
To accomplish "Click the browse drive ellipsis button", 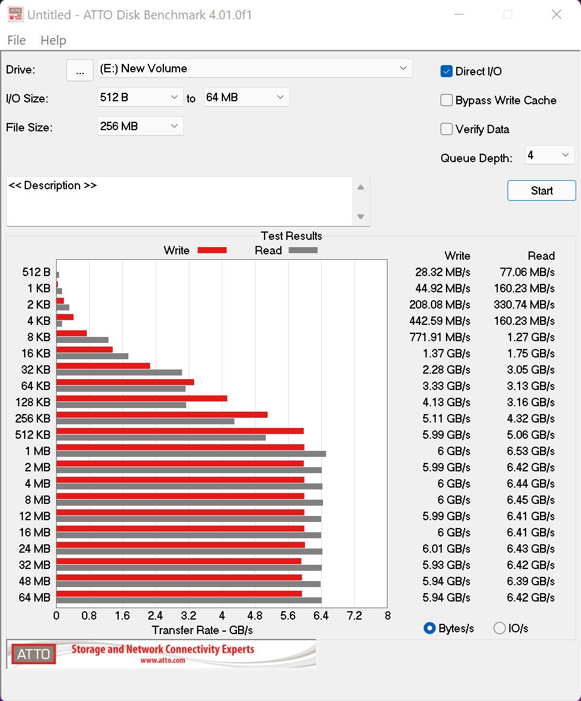I will 80,70.
